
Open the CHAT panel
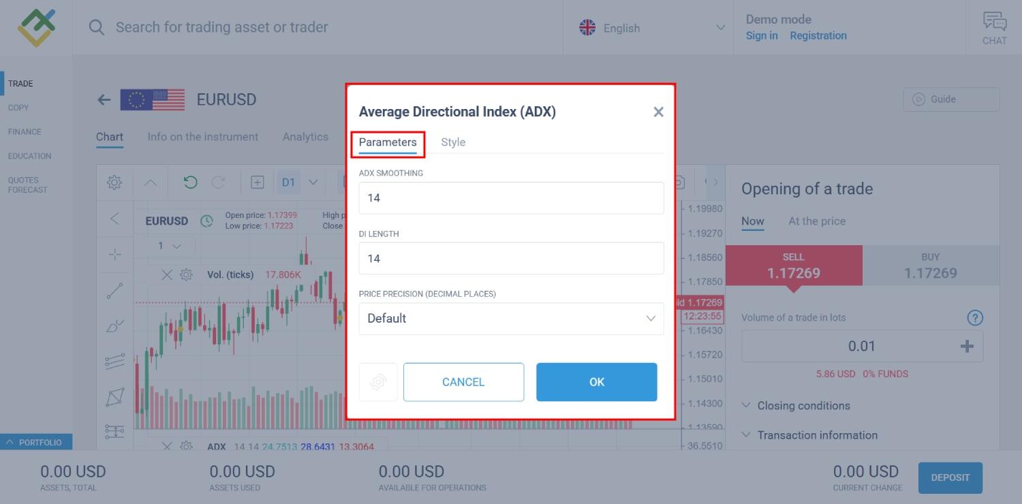pyautogui.click(x=994, y=27)
